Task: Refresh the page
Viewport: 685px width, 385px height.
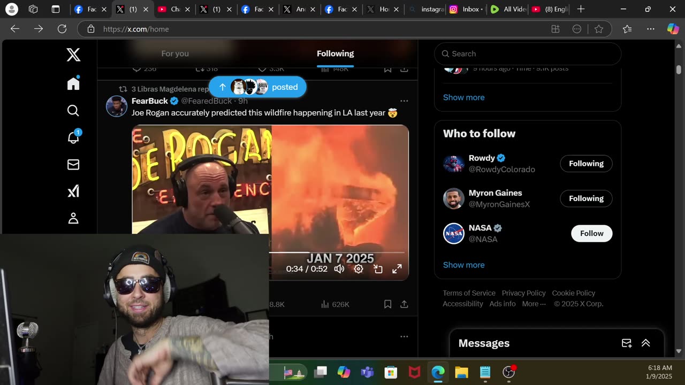Action: (62, 29)
